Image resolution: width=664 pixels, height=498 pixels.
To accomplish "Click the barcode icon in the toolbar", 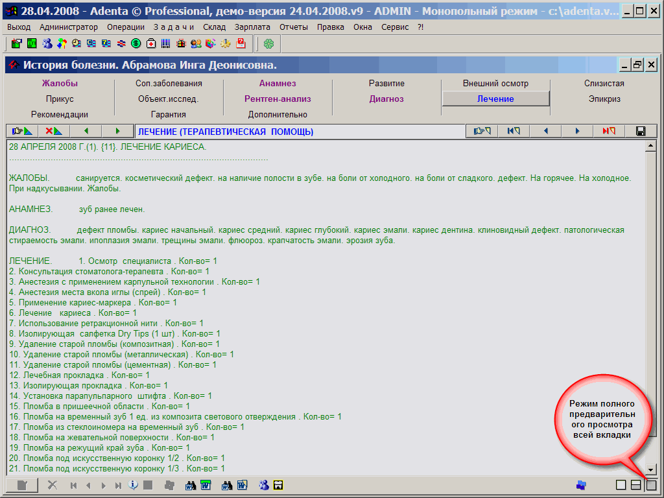I will (x=166, y=43).
